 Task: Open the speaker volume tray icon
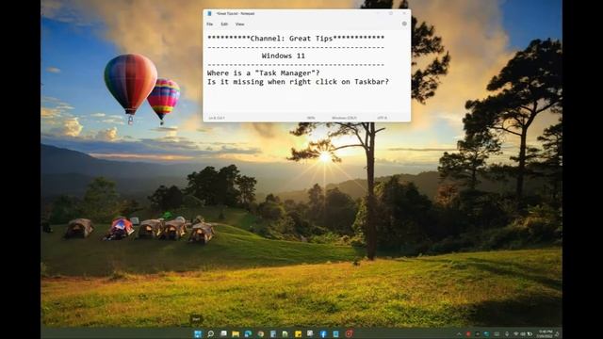pyautogui.click(x=523, y=334)
